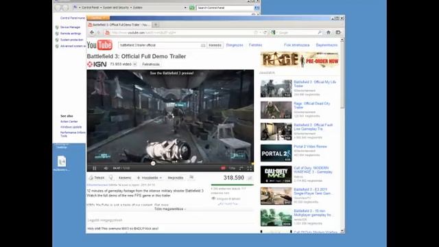The height and width of the screenshot is (247, 439).
Task: Click the thumbs-down dislike icon
Action: (x=111, y=178)
